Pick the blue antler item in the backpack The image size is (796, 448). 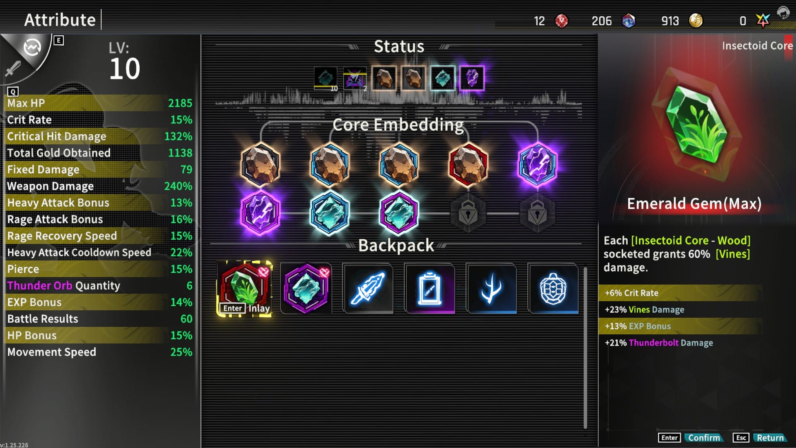coord(491,288)
